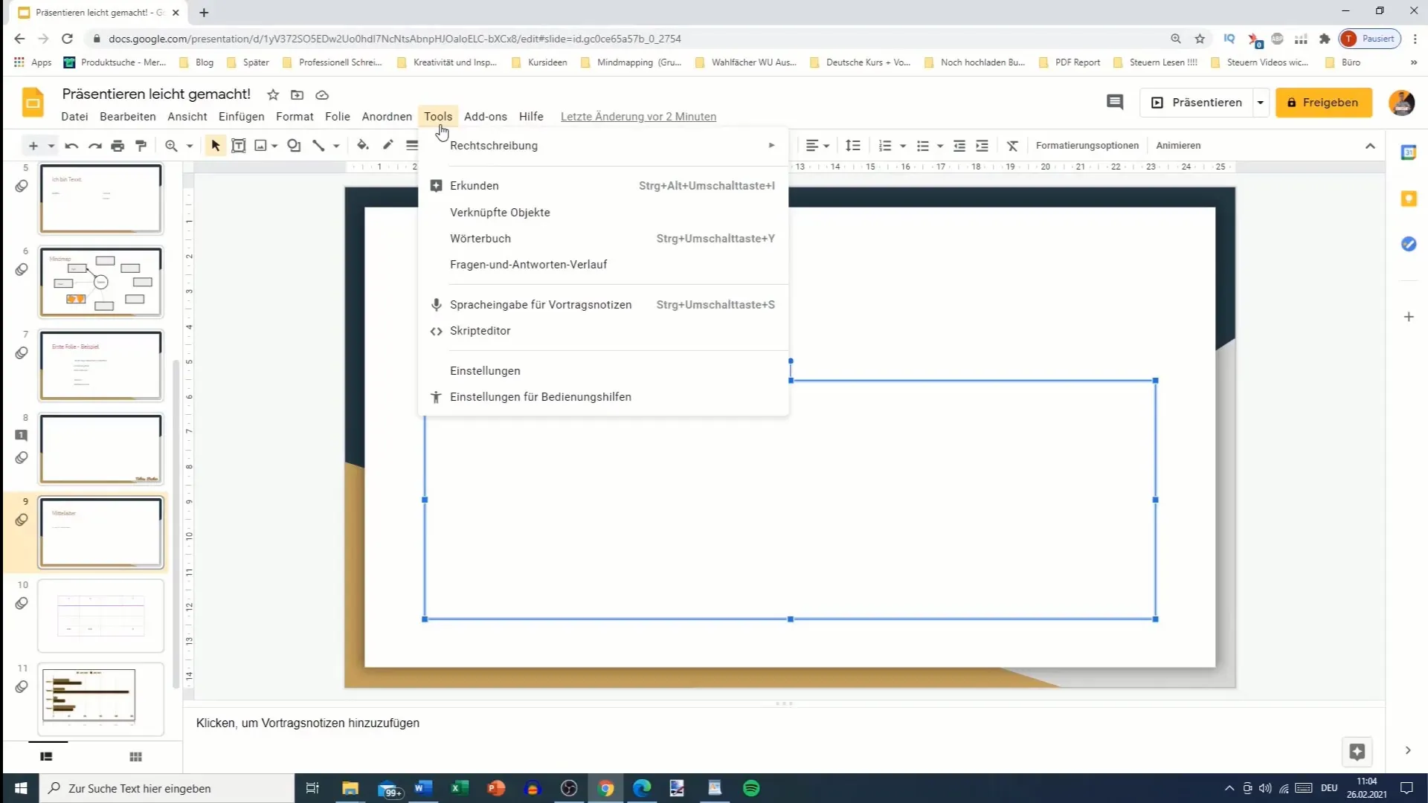This screenshot has width=1428, height=803.
Task: Click the paint format roller icon
Action: (x=141, y=146)
